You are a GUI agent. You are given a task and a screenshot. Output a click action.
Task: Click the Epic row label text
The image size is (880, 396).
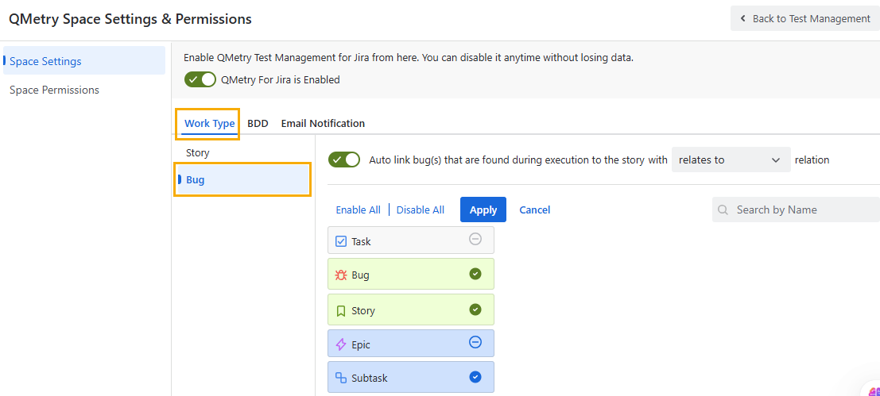(361, 345)
